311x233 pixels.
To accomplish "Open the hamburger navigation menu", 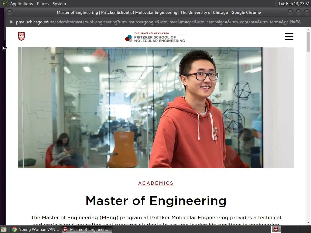I will (289, 36).
